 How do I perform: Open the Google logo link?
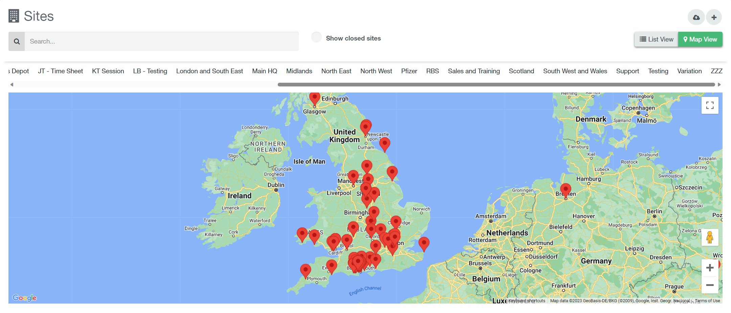pyautogui.click(x=24, y=297)
